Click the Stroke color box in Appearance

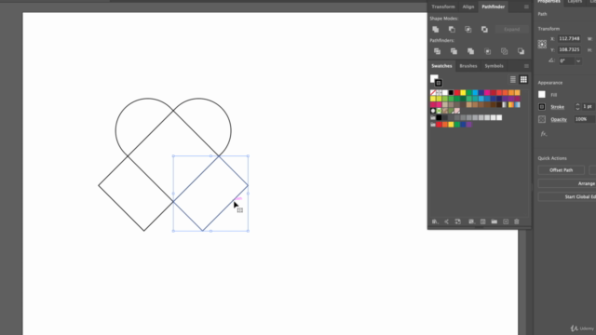pos(542,107)
